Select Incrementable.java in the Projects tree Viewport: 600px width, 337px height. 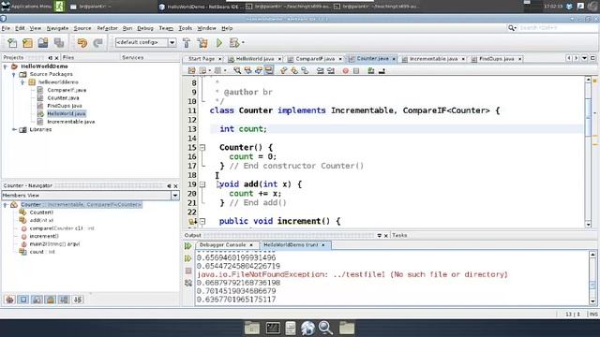pyautogui.click(x=71, y=122)
